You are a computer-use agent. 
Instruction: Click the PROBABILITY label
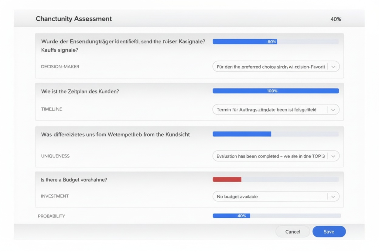pos(51,216)
